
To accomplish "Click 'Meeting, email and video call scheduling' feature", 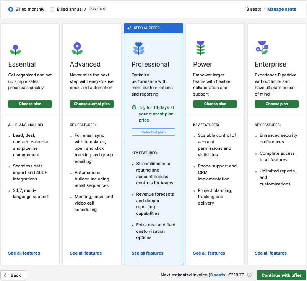I will (x=94, y=203).
